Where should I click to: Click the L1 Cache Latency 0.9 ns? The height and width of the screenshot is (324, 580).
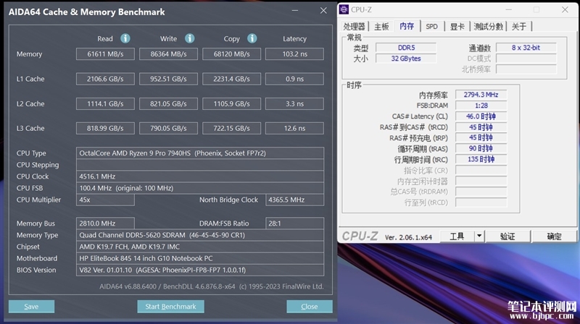point(294,79)
